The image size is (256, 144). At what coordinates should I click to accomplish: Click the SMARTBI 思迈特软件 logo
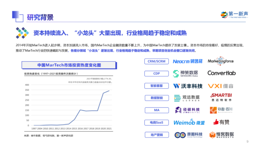click(x=221, y=97)
